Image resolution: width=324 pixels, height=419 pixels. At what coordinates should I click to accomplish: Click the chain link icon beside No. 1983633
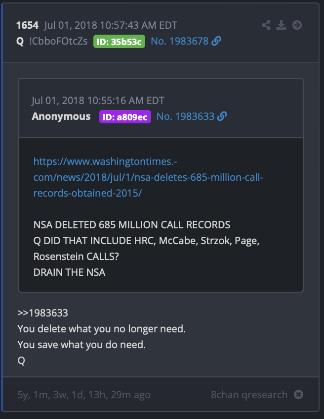click(222, 116)
